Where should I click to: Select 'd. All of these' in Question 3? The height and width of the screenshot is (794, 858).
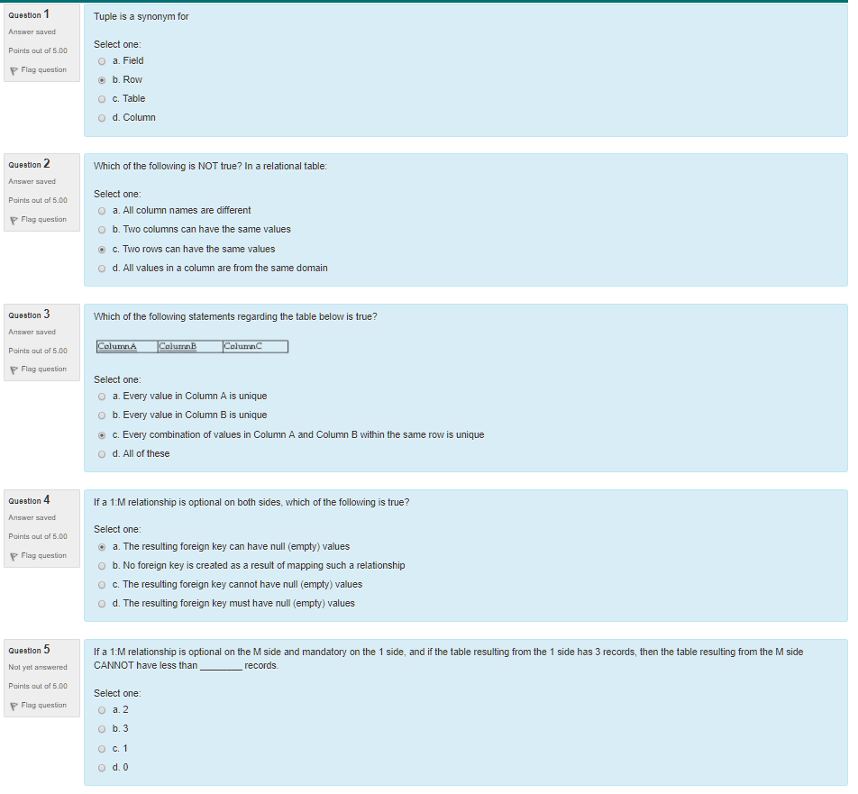pyautogui.click(x=101, y=453)
